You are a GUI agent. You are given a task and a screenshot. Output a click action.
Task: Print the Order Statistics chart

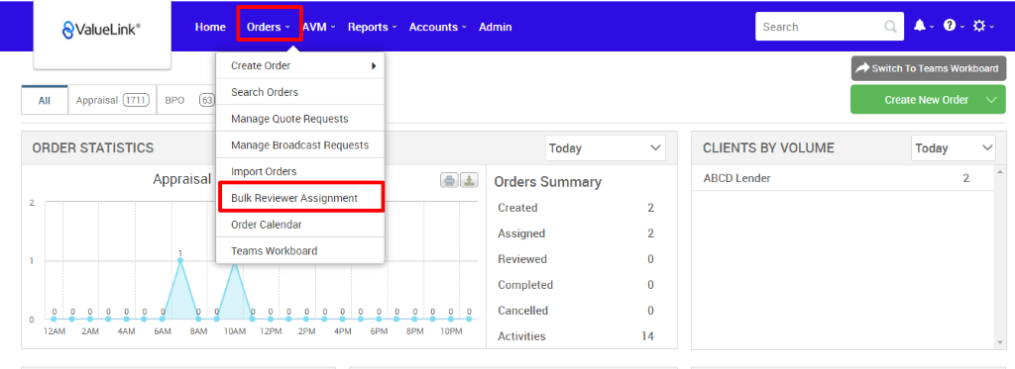tap(449, 180)
